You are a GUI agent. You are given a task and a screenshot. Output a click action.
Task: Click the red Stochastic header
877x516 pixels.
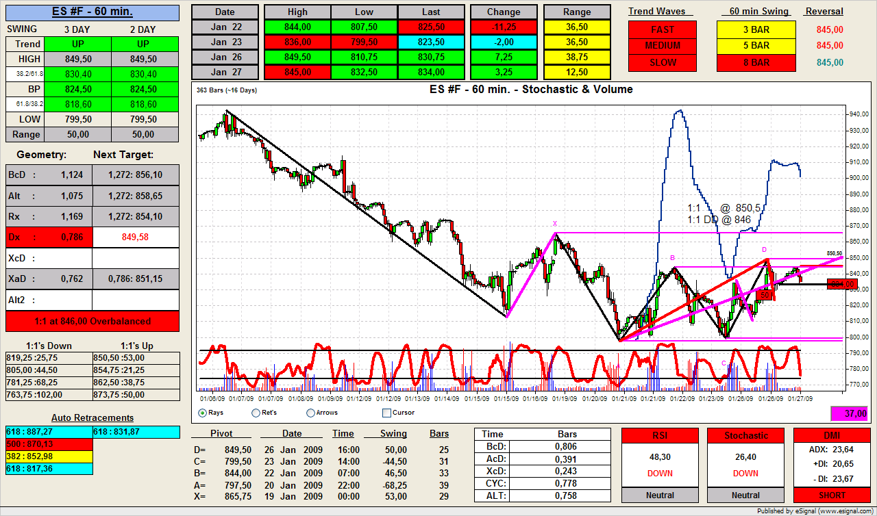[x=745, y=435]
